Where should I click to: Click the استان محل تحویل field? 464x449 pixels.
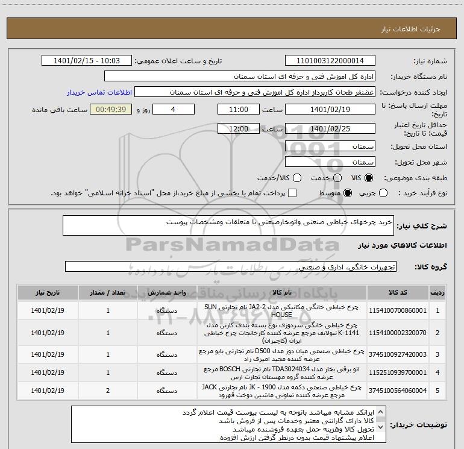(330, 146)
